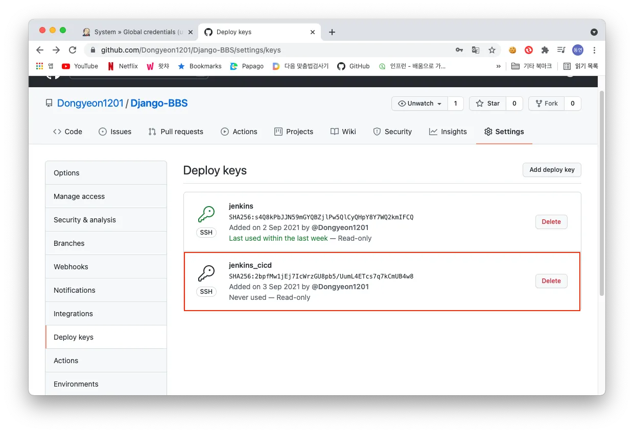Star the Django-BBS repository
Screen dimensions: 634x433
tap(488, 104)
